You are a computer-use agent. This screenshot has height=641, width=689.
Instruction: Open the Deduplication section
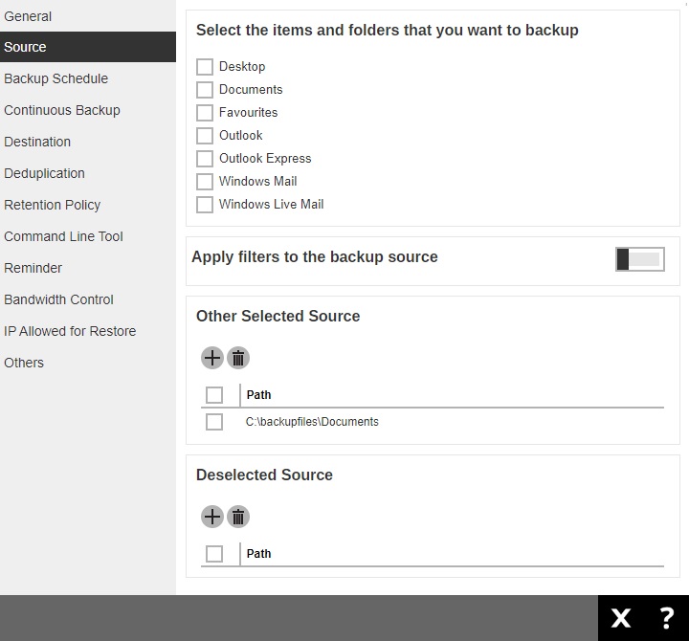click(88, 173)
